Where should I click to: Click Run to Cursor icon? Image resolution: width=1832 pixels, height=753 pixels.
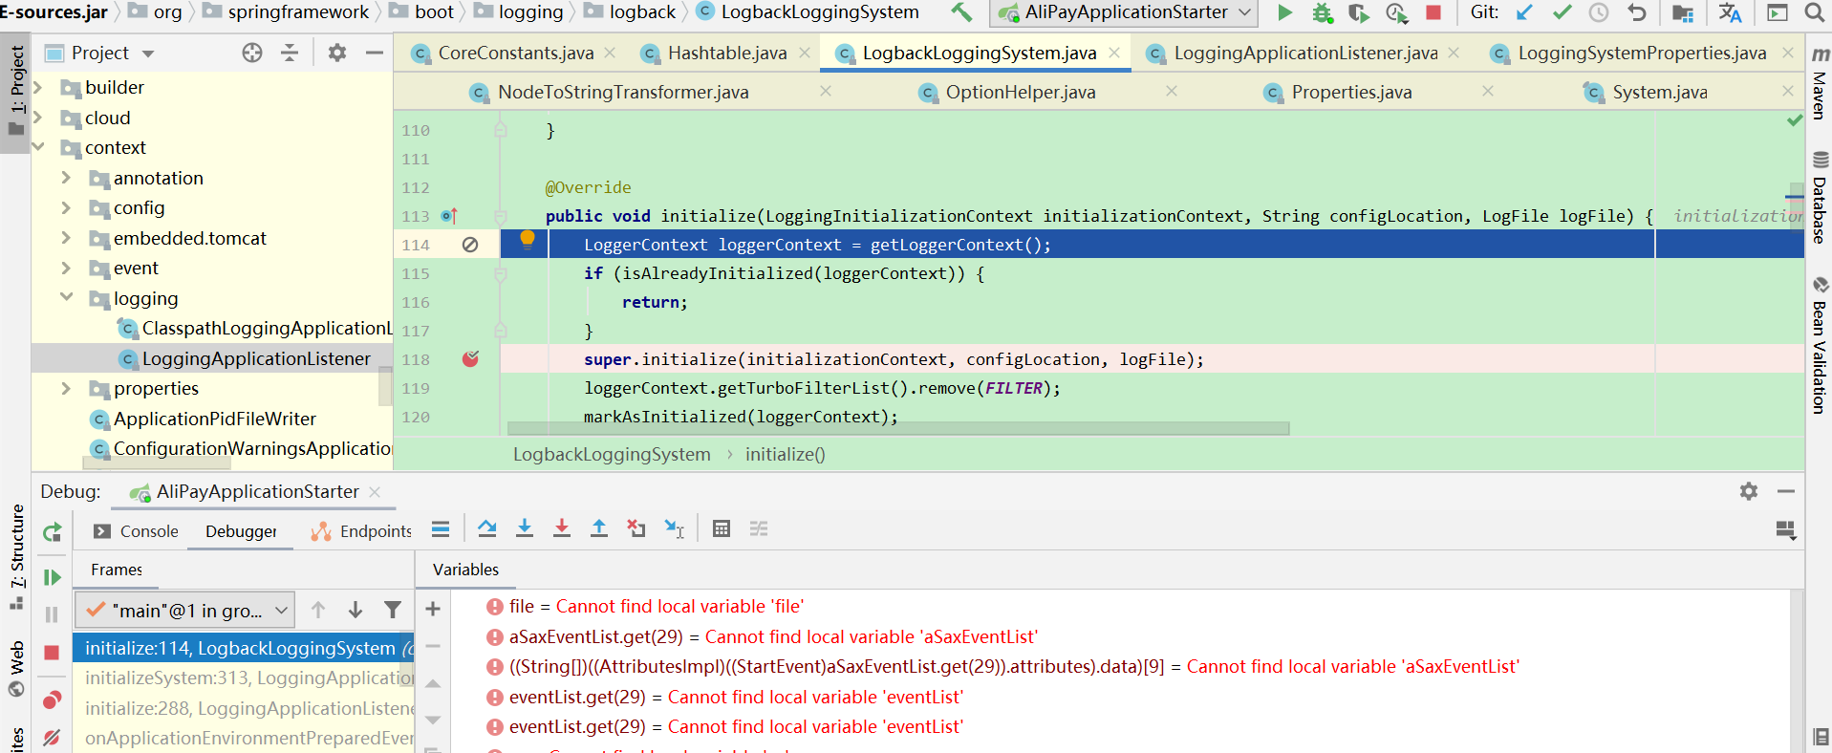[x=675, y=528]
